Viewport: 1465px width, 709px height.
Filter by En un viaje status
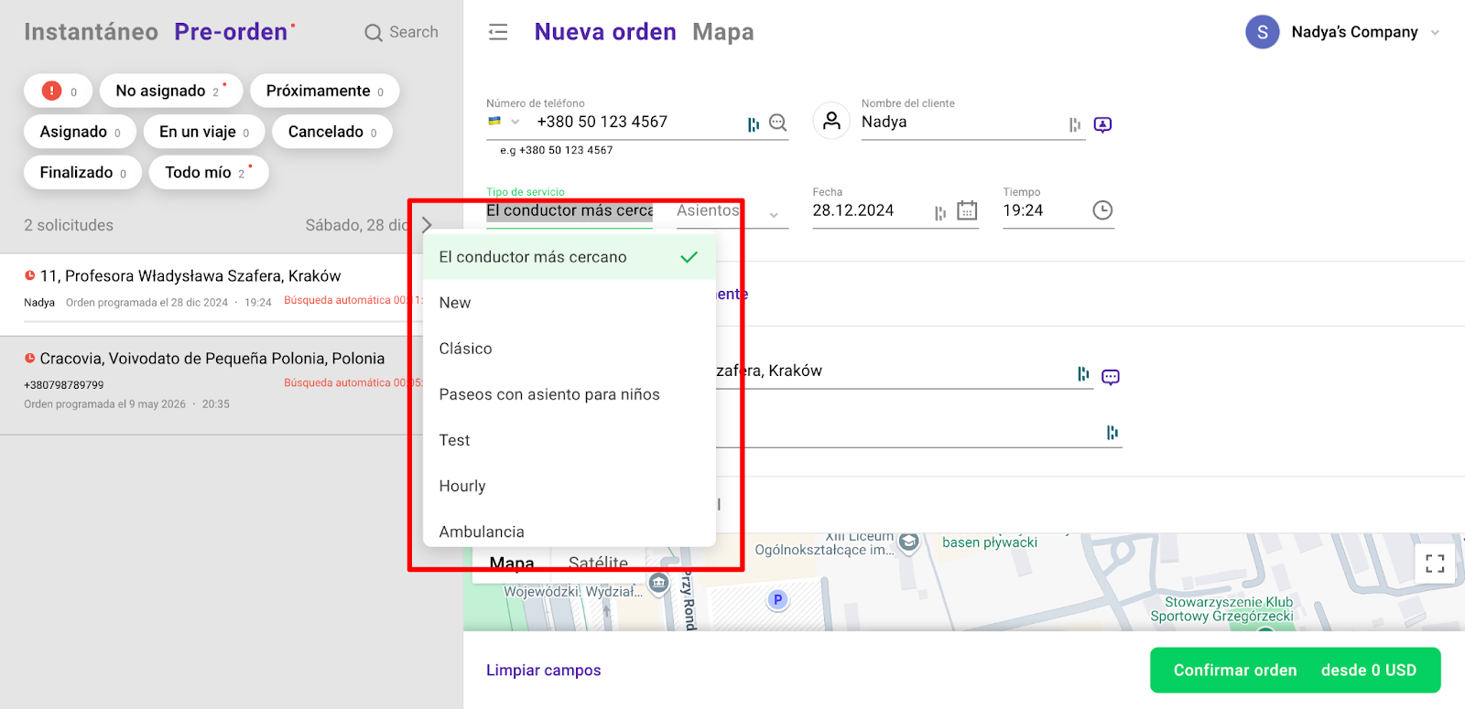click(x=204, y=132)
